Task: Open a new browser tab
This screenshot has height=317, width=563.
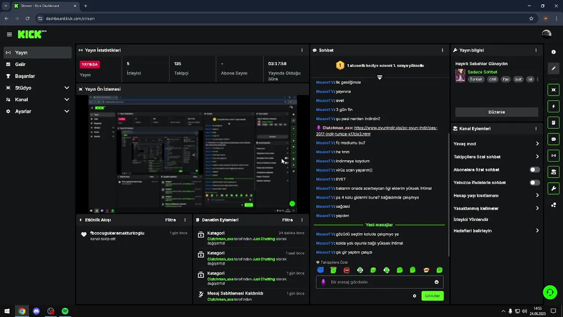Action: [85, 6]
